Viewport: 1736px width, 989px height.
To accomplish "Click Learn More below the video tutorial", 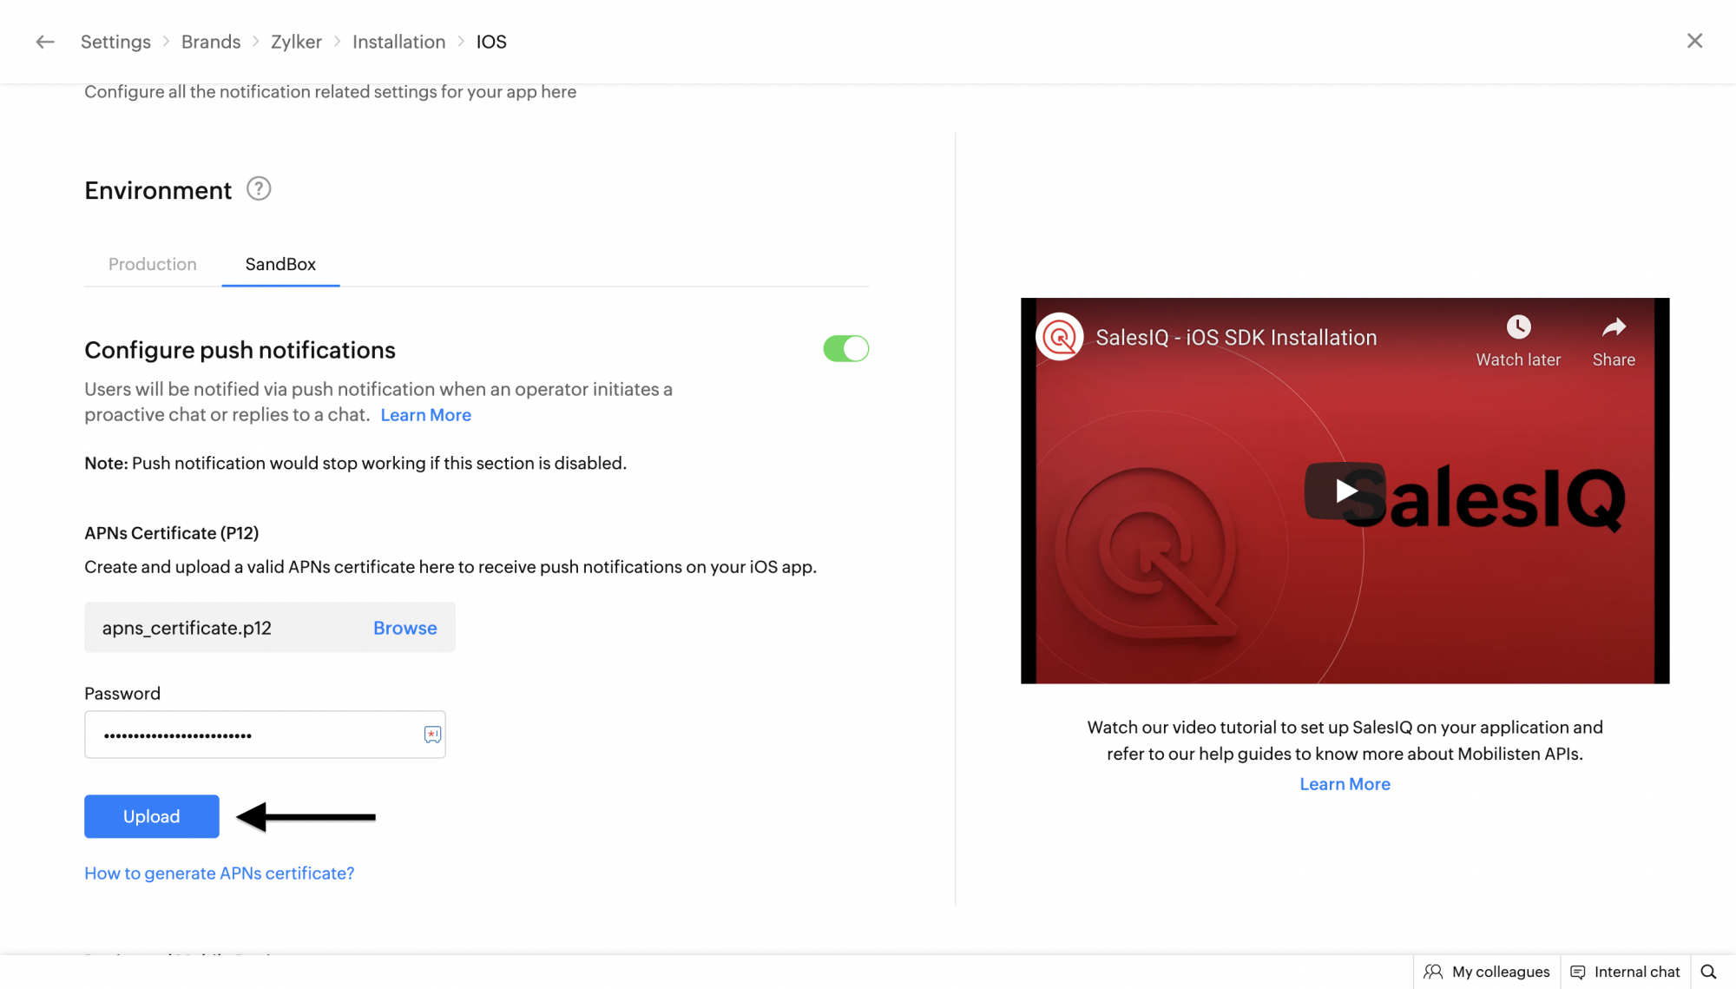I will 1344,783.
